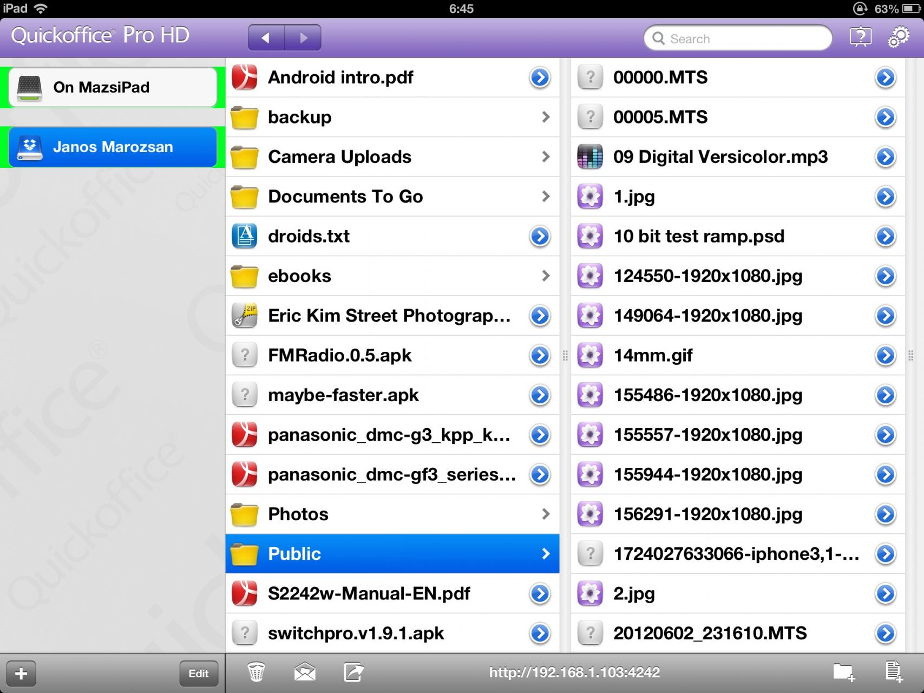This screenshot has width=924, height=693.
Task: Open details arrow for Android intro.pdf
Action: [540, 77]
